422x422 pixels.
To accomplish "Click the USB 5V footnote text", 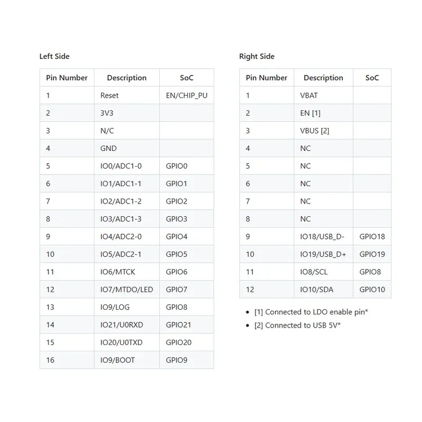I will coord(298,325).
